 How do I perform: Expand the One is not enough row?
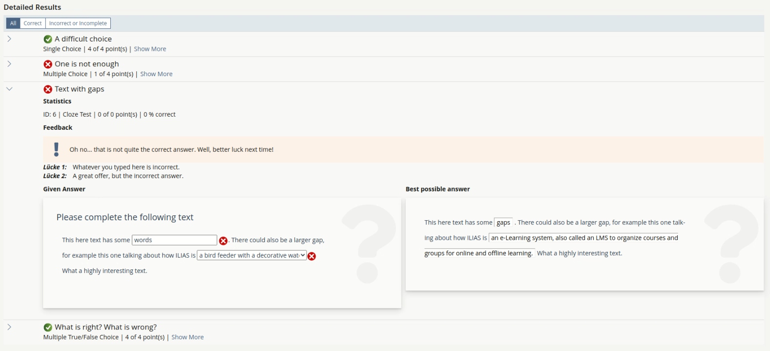pyautogui.click(x=9, y=64)
